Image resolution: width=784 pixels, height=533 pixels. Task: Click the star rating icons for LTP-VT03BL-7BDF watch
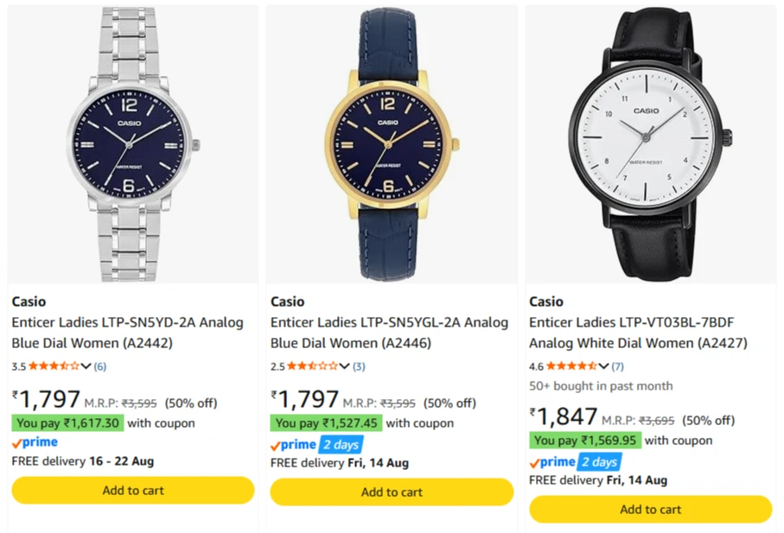[x=571, y=366]
